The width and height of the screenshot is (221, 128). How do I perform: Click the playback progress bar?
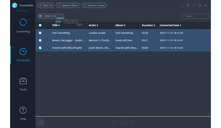pos(123,116)
